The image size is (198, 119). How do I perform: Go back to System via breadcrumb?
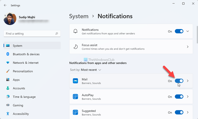[x=79, y=16]
